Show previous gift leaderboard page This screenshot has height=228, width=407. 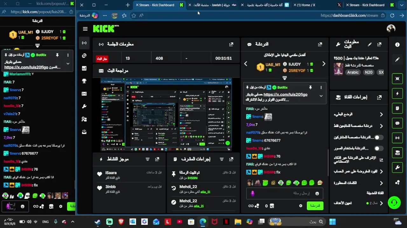245,64
